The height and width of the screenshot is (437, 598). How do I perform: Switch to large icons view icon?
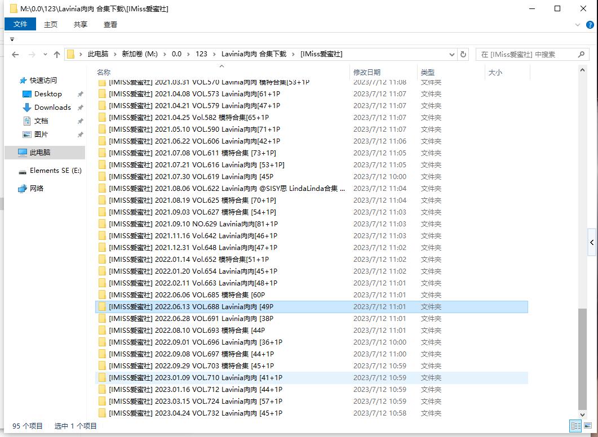(588, 426)
